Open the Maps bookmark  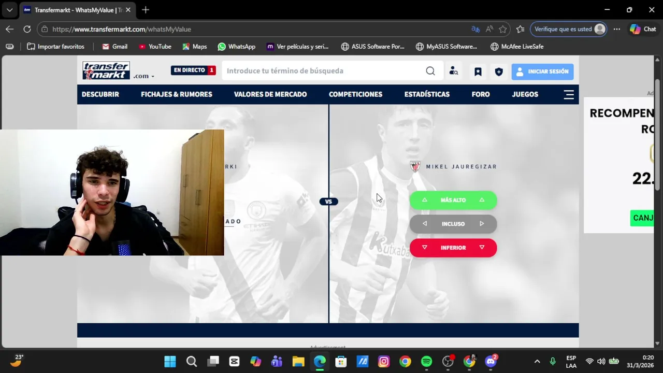(194, 47)
